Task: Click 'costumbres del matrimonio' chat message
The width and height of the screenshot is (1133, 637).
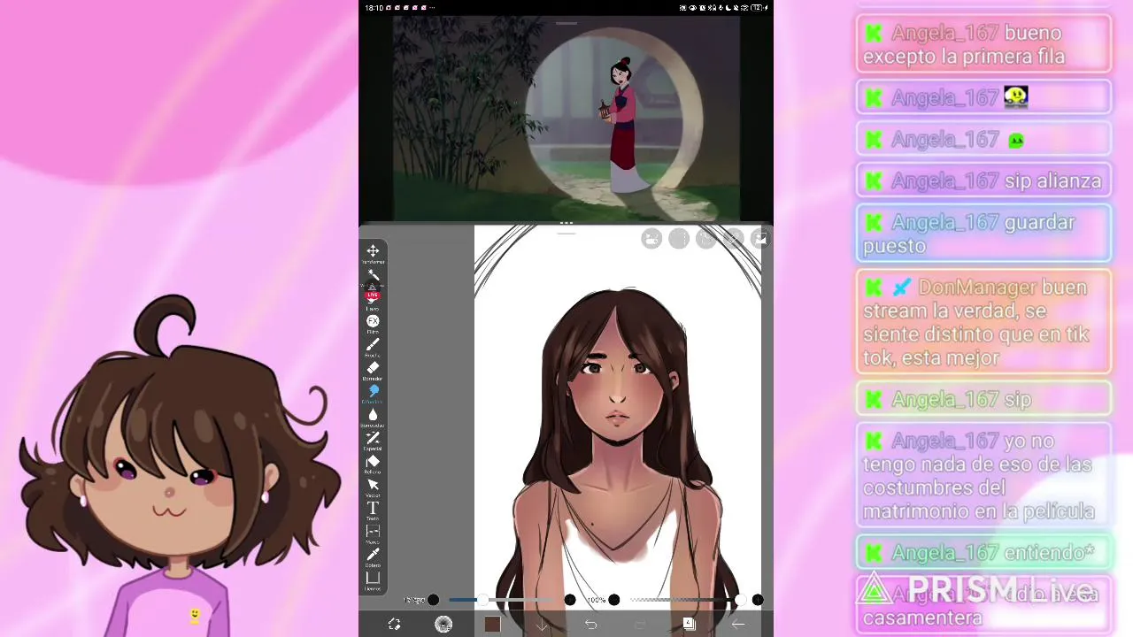Action: click(984, 476)
